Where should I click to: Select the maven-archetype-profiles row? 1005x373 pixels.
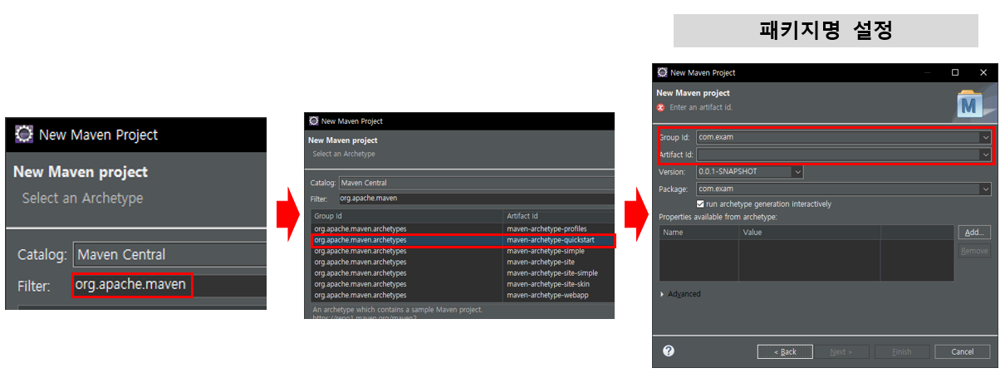(463, 228)
